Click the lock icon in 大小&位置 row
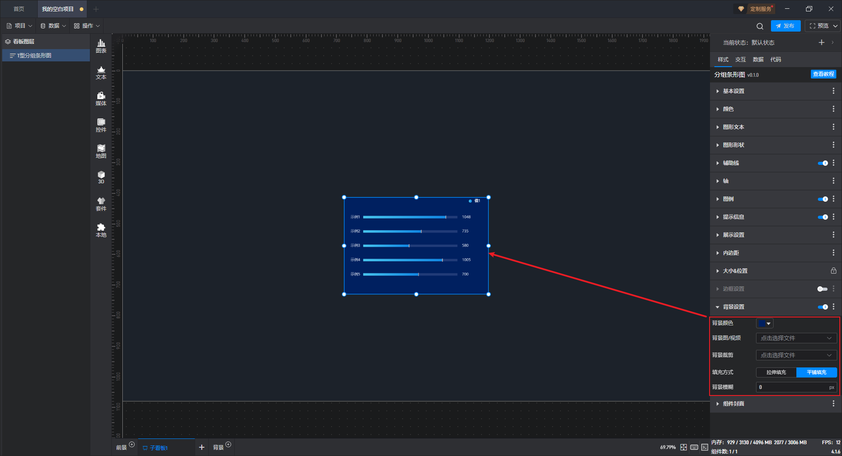This screenshot has height=456, width=842. (833, 271)
